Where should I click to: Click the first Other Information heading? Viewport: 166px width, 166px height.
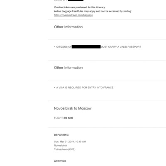pos(68,27)
